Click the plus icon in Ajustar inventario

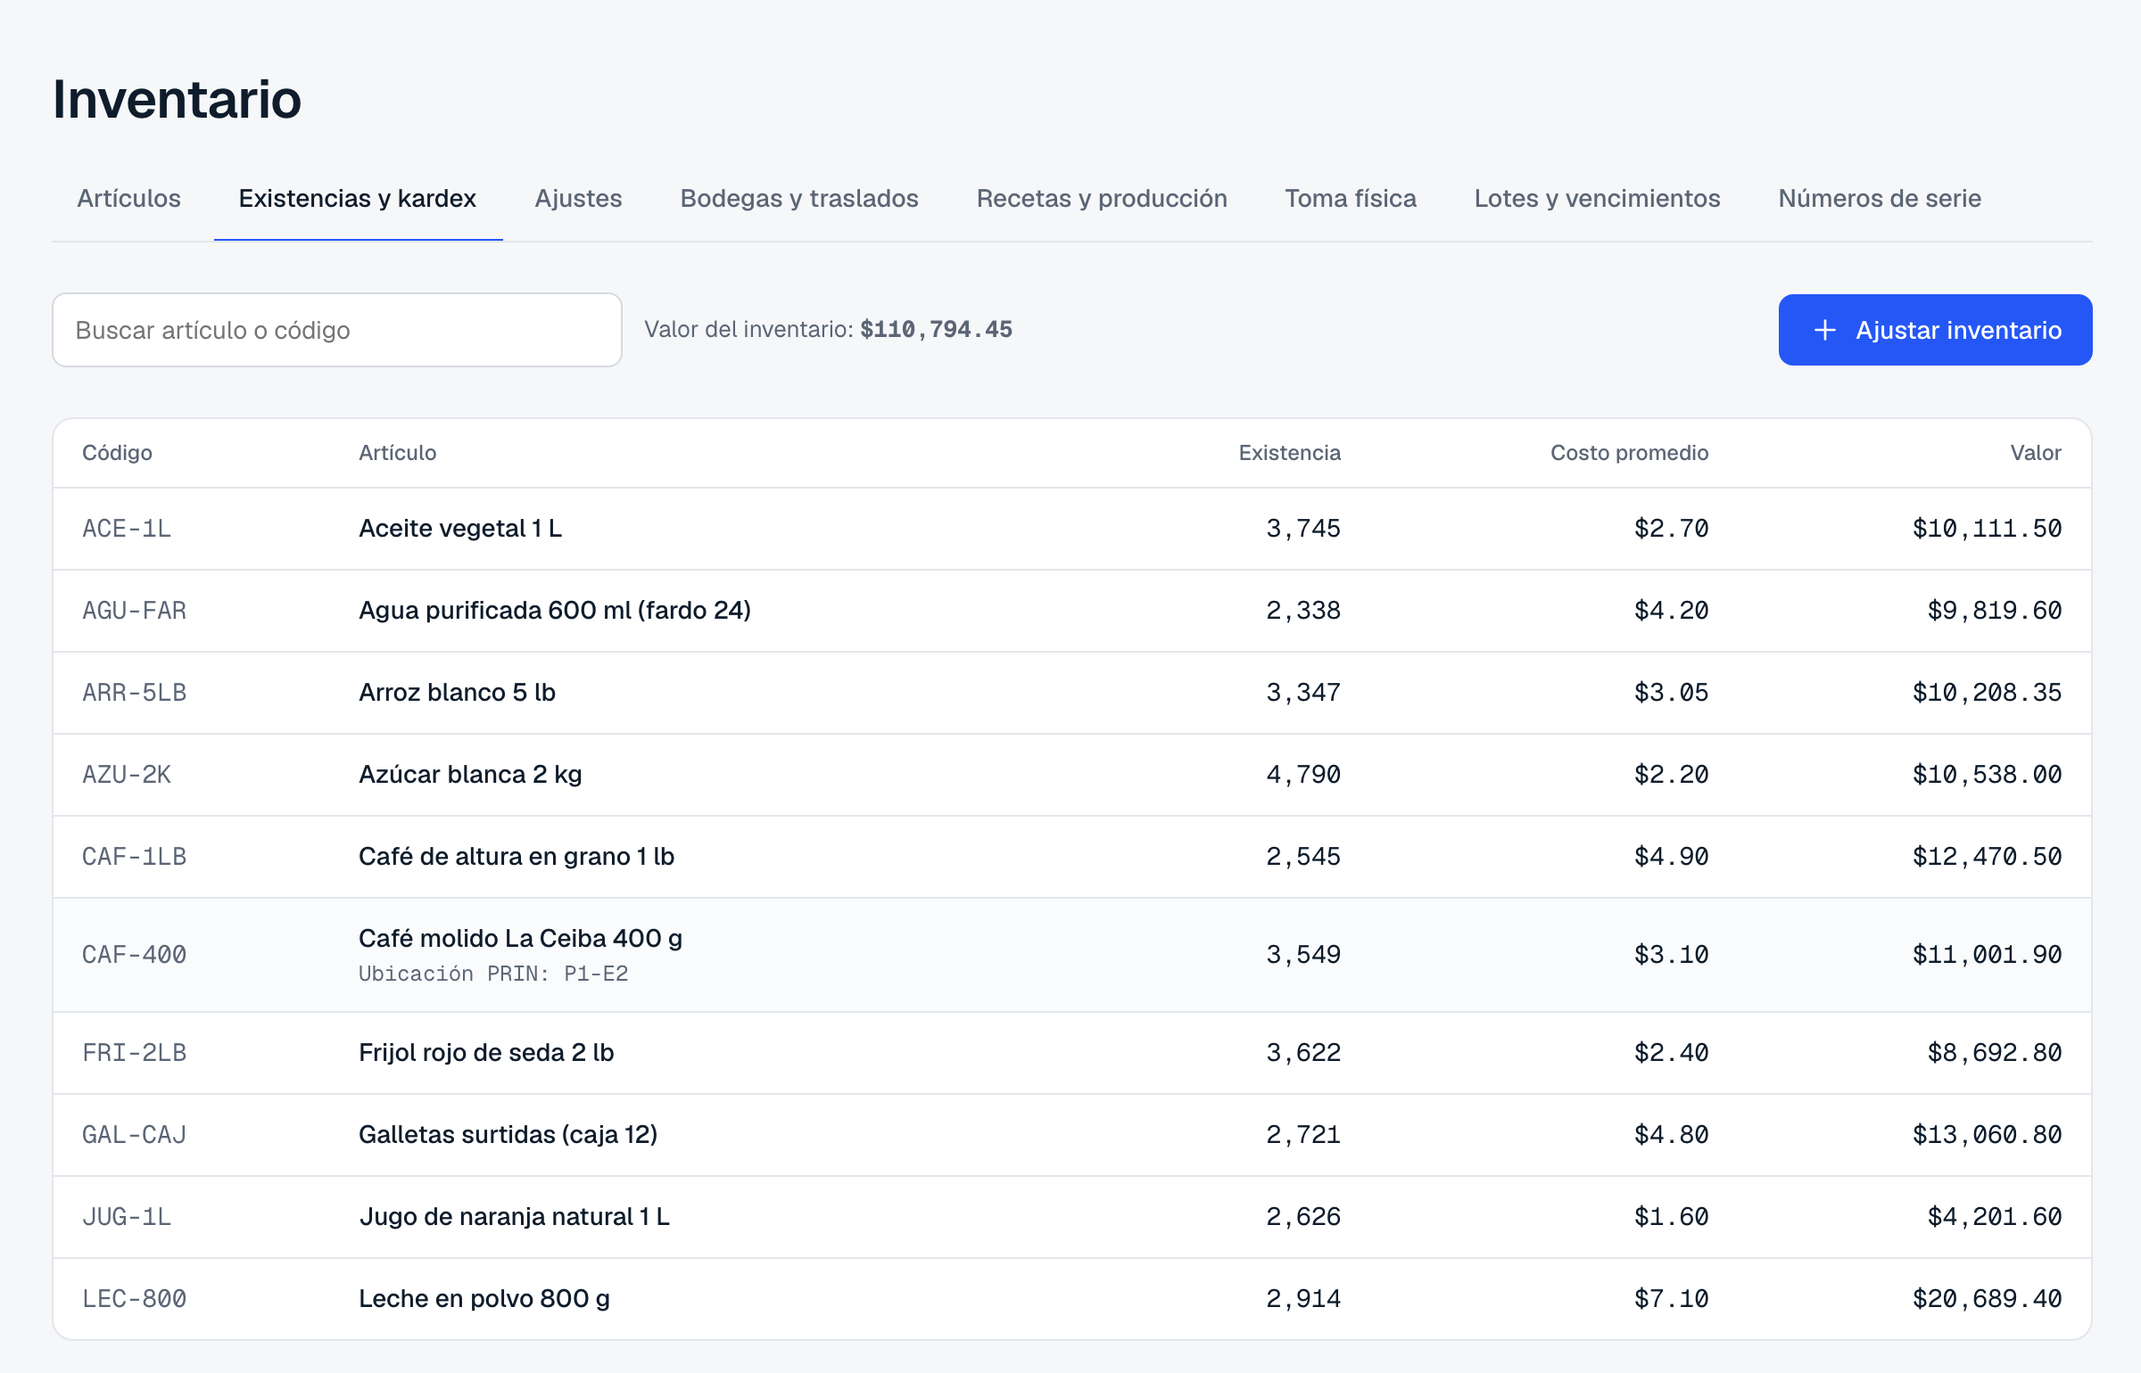[1825, 330]
